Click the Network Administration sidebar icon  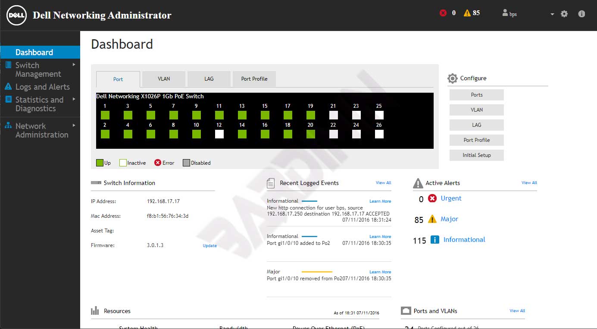[x=8, y=125]
